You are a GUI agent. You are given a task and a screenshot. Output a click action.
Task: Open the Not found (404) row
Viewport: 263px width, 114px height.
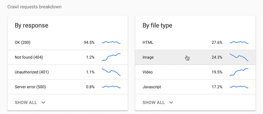[68, 57]
